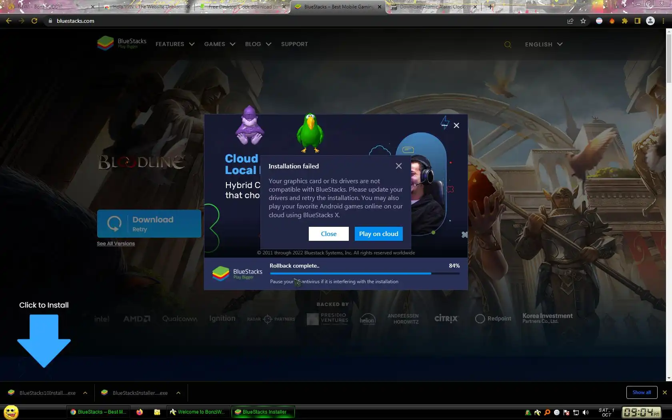Open the website search magnifier icon
Screen dimensions: 672x420
(x=508, y=44)
